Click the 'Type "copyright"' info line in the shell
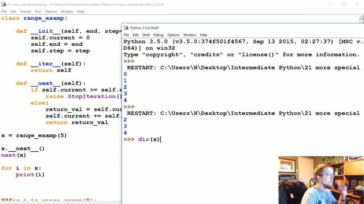This screenshot has height=204, width=364. point(241,54)
